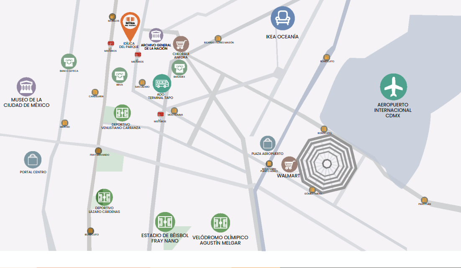Open the Deportivo Venustiano Carranza field icon
Screen dimensions: 461x268
(122, 113)
